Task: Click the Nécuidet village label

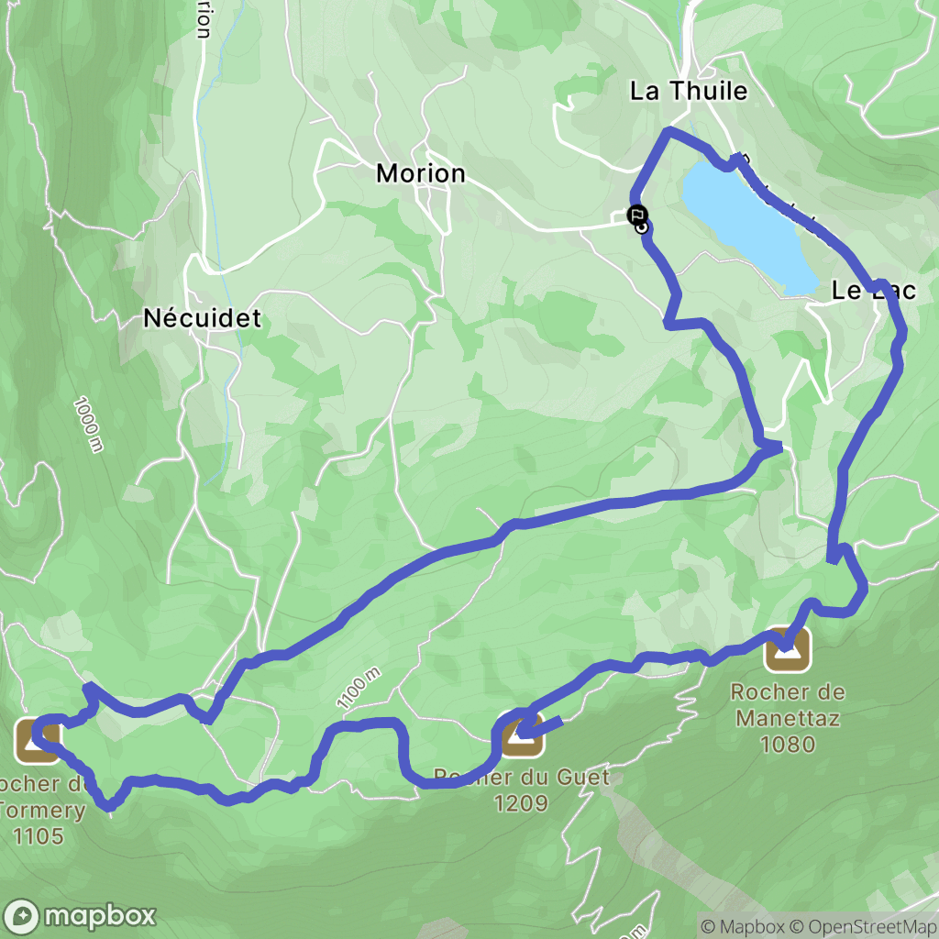Action: click(x=203, y=318)
